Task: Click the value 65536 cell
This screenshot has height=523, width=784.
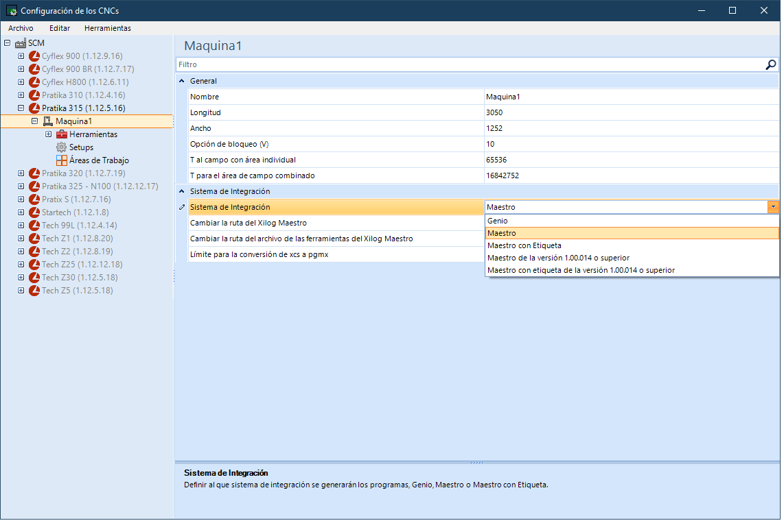Action: click(631, 160)
